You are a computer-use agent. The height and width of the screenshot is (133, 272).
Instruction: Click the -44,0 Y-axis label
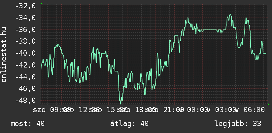[25, 77]
